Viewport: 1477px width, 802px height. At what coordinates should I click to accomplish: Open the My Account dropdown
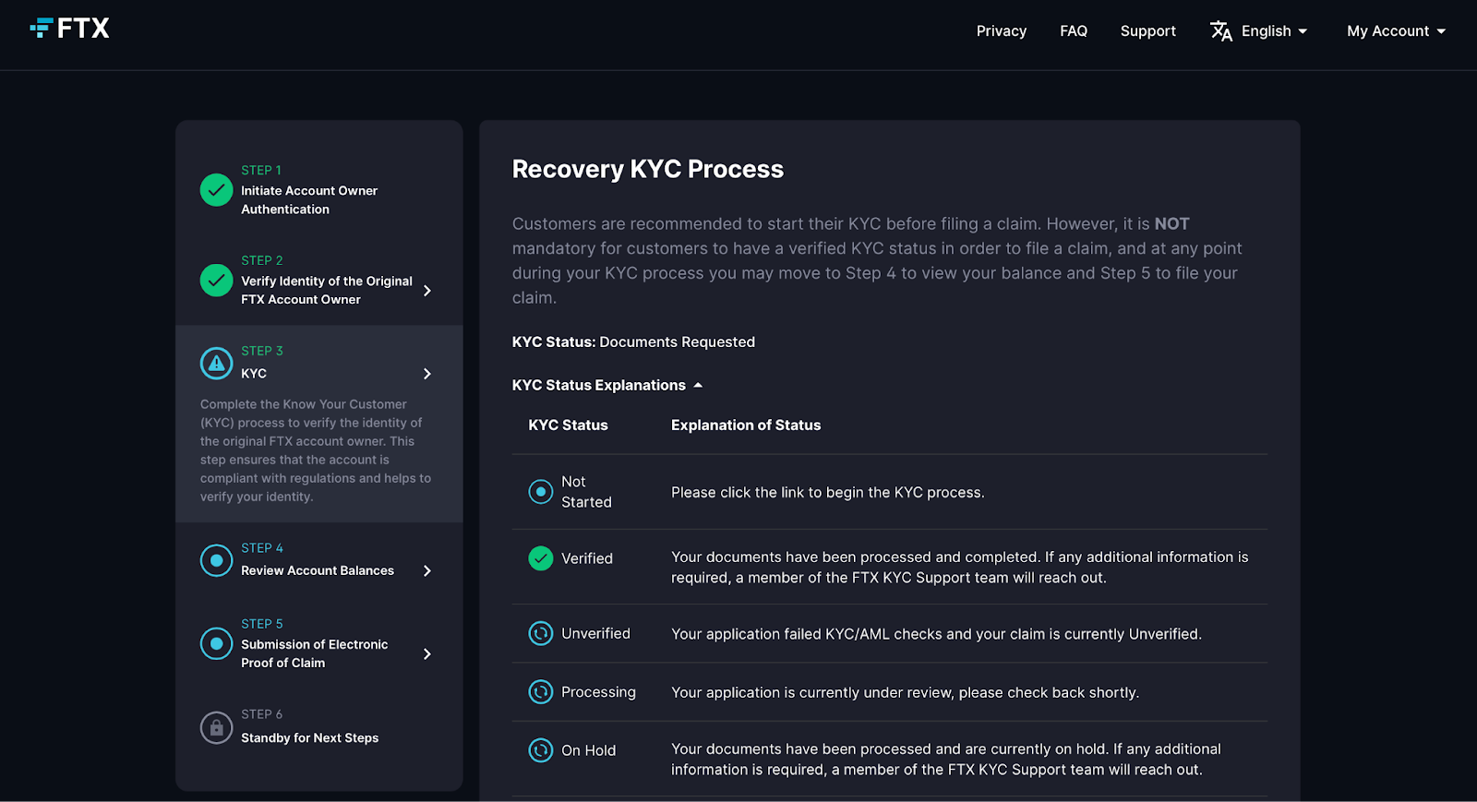(x=1396, y=31)
